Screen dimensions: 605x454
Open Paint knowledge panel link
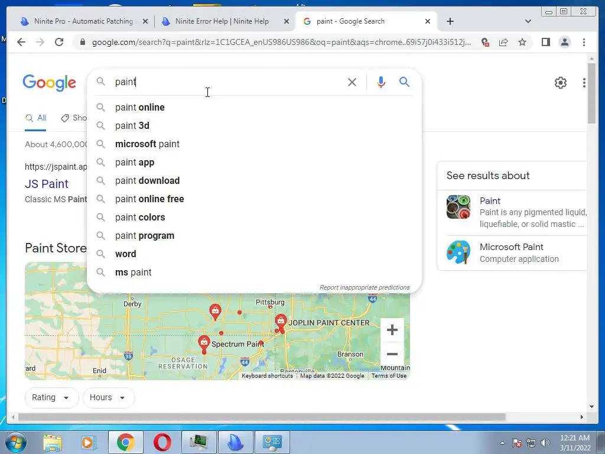click(490, 201)
